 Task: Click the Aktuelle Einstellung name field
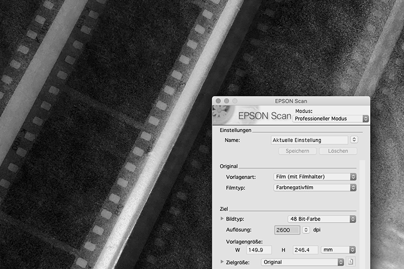[309, 140]
